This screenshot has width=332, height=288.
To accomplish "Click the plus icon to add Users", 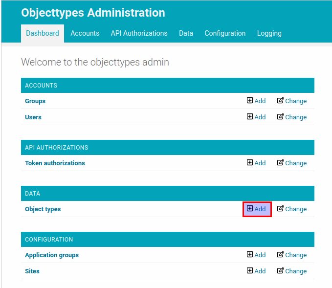I will [250, 116].
